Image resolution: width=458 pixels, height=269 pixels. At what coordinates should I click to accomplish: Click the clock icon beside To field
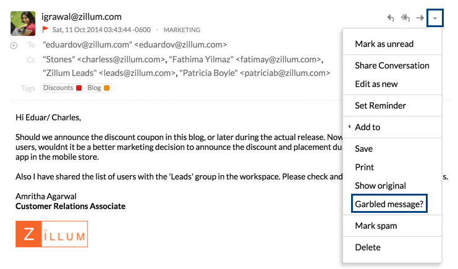click(14, 46)
